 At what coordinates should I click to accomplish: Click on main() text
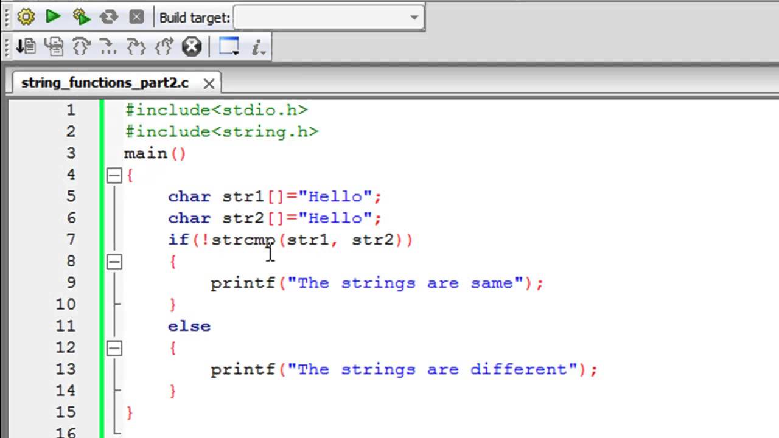tap(155, 153)
